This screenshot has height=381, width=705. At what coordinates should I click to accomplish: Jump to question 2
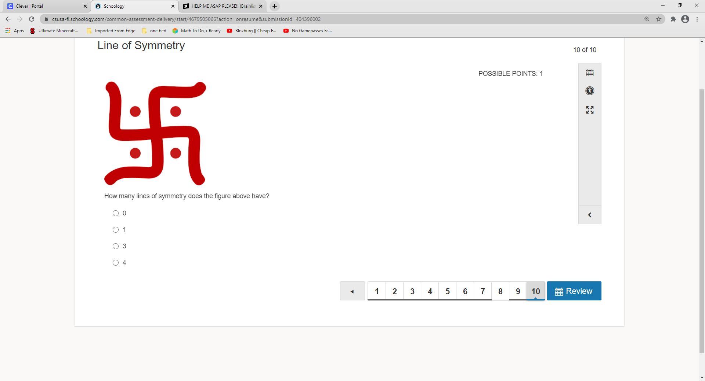pyautogui.click(x=395, y=291)
